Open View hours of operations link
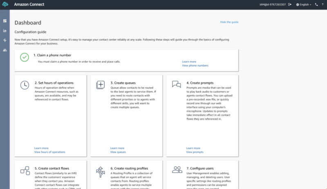The height and width of the screenshot is (189, 327). 49,152
